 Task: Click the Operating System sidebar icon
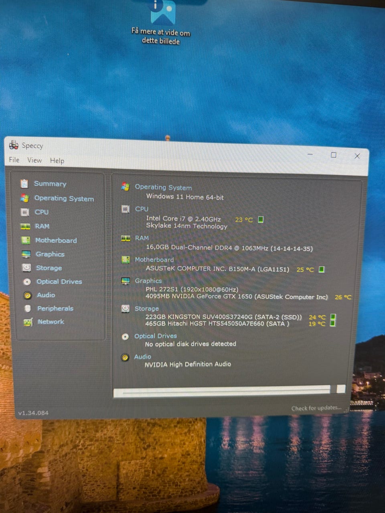25,198
